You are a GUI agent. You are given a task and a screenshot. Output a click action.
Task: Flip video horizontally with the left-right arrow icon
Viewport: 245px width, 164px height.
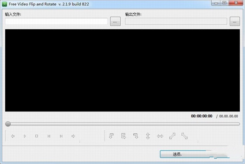pos(160,136)
